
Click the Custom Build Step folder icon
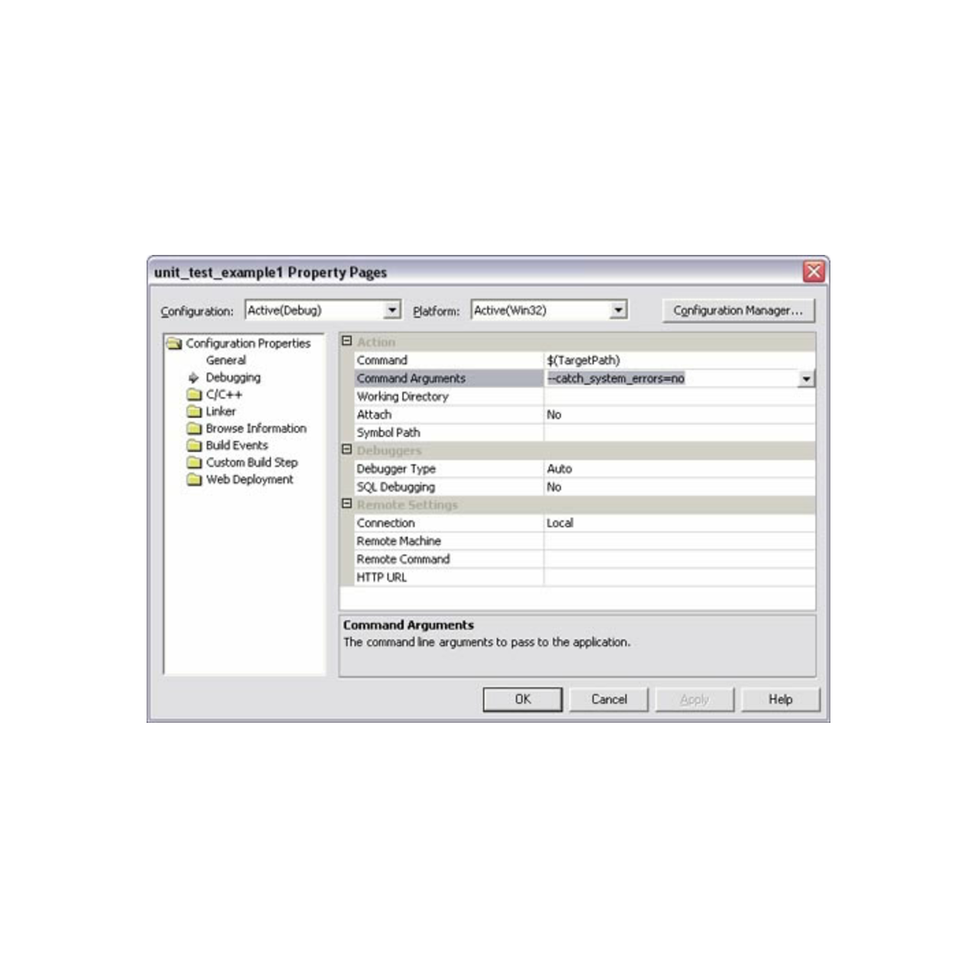(x=194, y=463)
